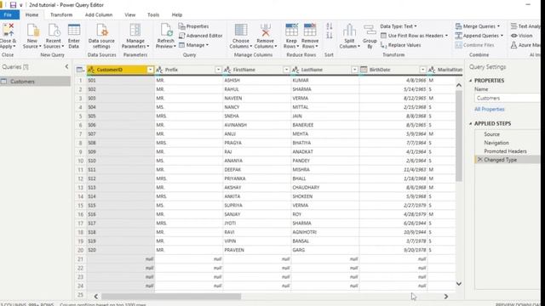Click Refresh Preview icon

tap(166, 31)
